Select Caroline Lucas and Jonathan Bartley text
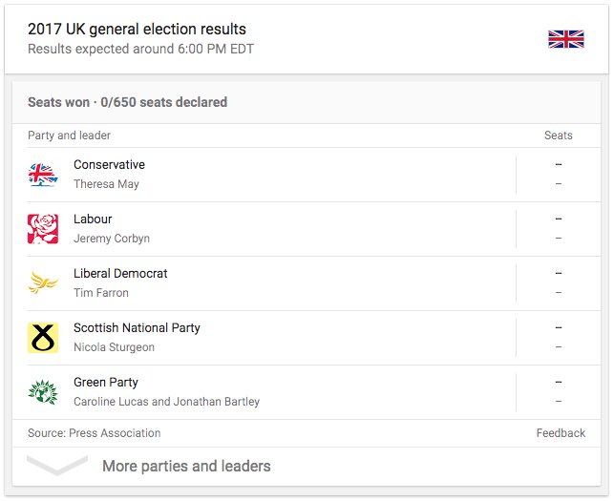The image size is (614, 501). pyautogui.click(x=166, y=402)
